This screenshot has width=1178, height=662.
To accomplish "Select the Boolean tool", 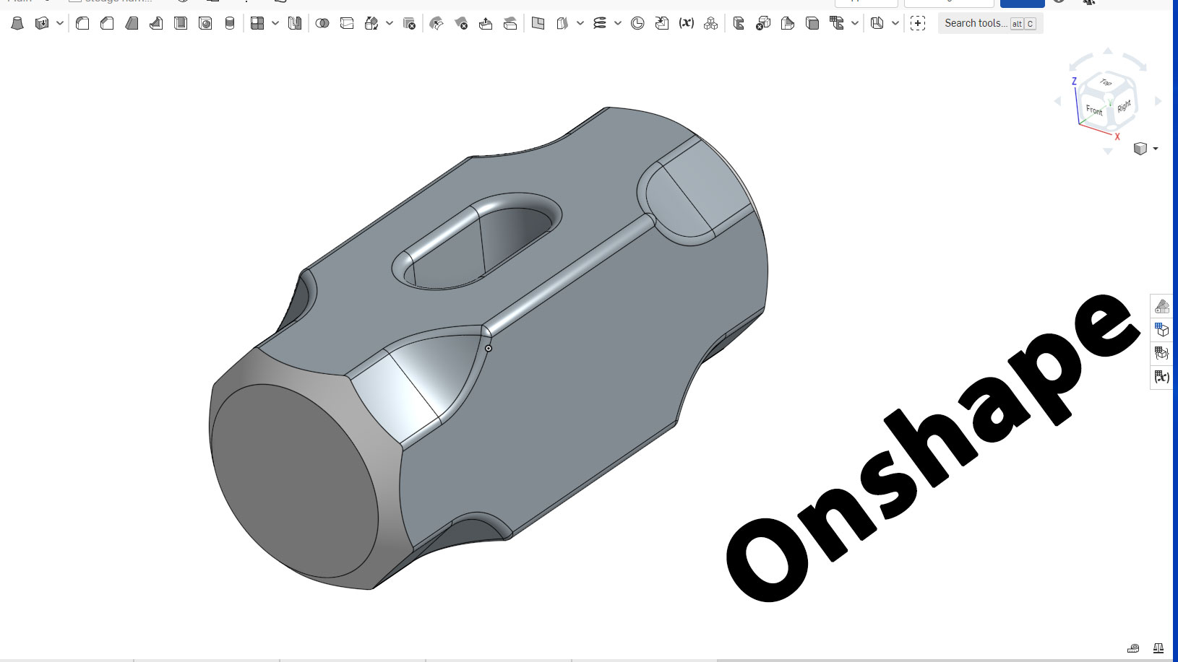I will pos(322,24).
